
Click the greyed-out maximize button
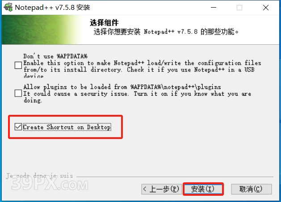[239, 8]
